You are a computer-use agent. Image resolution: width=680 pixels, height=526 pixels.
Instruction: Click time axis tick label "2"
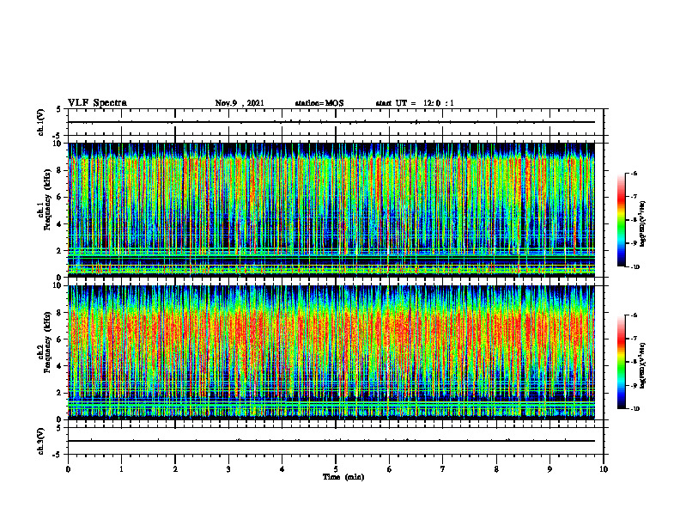(x=175, y=469)
